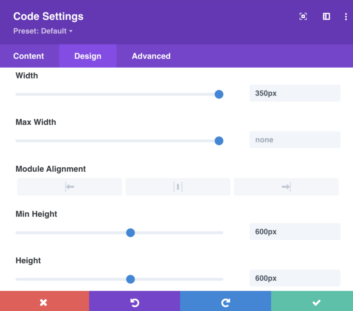Screen dimensions: 353x311
Task: Snap the modal to the sidebar with the columns icon
Action: (x=326, y=17)
